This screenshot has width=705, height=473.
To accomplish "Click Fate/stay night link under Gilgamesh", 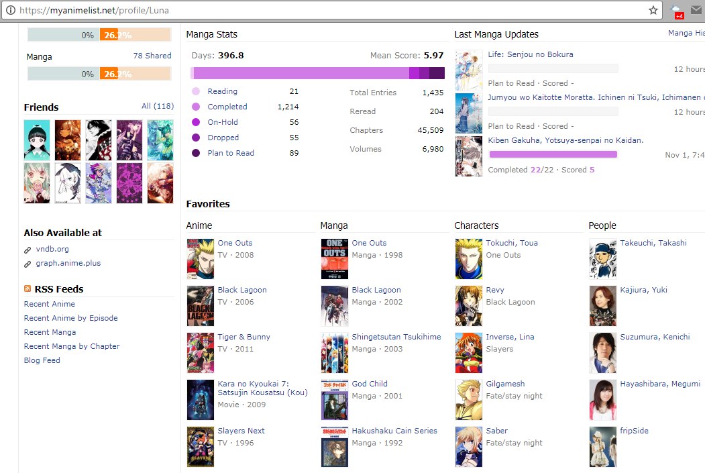I will pos(514,396).
